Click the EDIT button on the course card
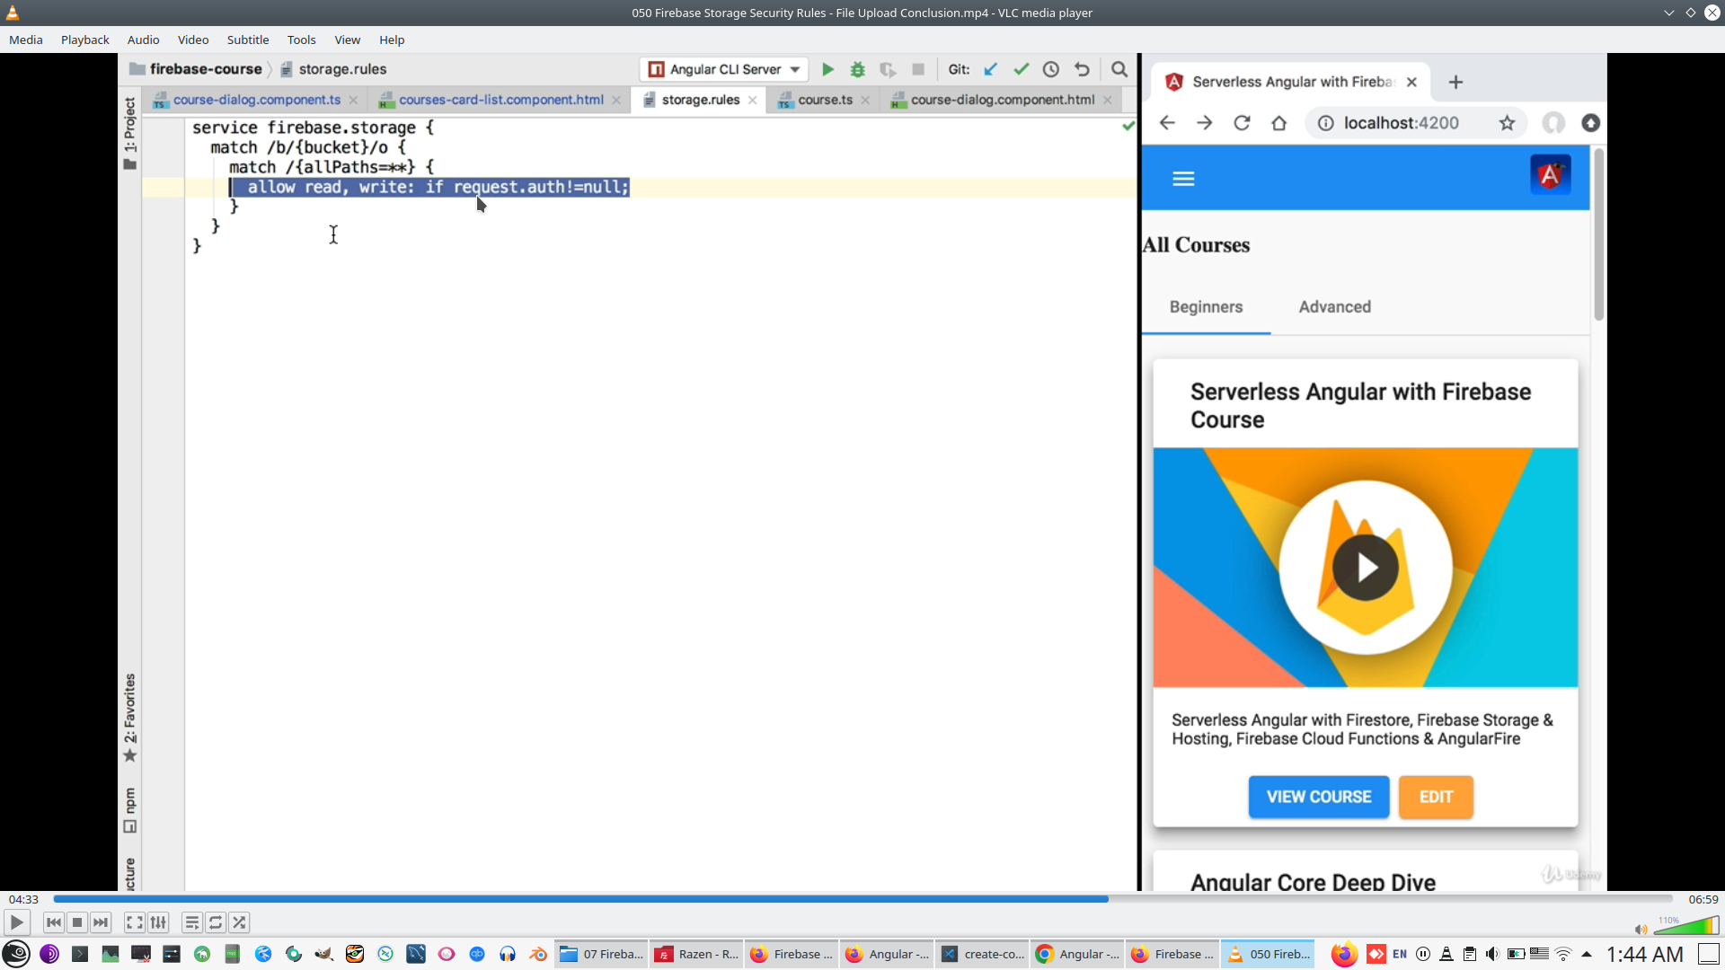Viewport: 1725px width, 970px height. (1435, 797)
